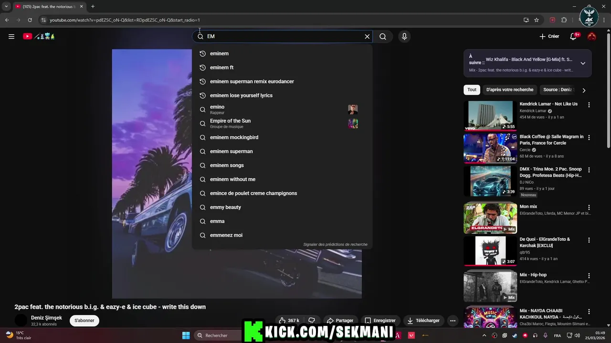Screen dimensions: 611x343
Task: Open the 'Mon mix' playlist thumbnail
Action: [x=490, y=218]
